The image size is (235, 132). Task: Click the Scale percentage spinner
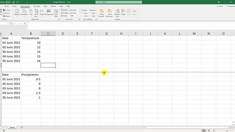tap(76, 16)
